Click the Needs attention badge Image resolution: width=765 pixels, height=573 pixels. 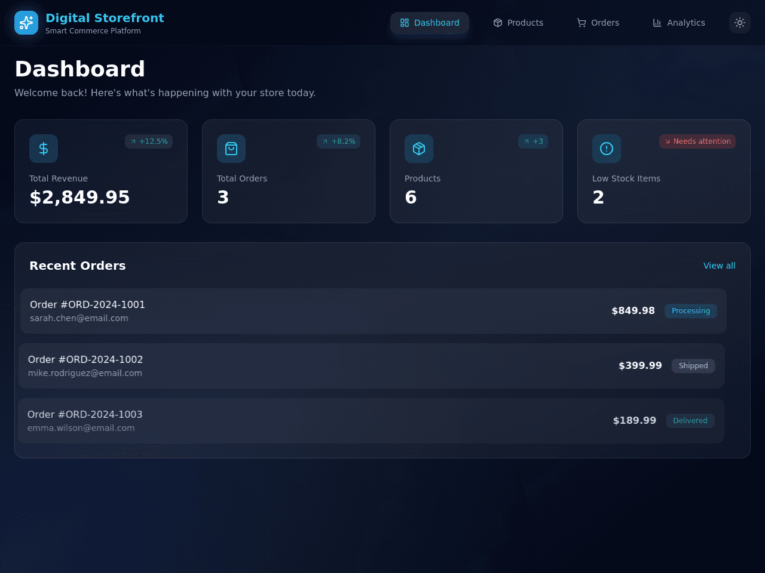tap(697, 141)
